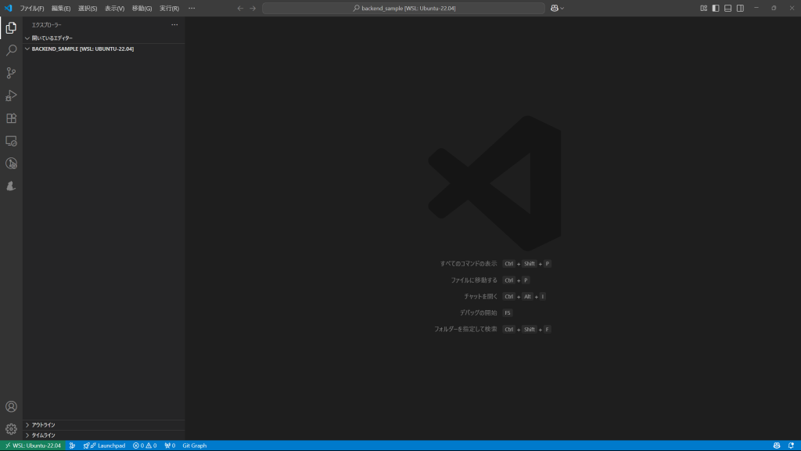Open Copilot status icon in status bar
This screenshot has width=801, height=451.
point(777,446)
